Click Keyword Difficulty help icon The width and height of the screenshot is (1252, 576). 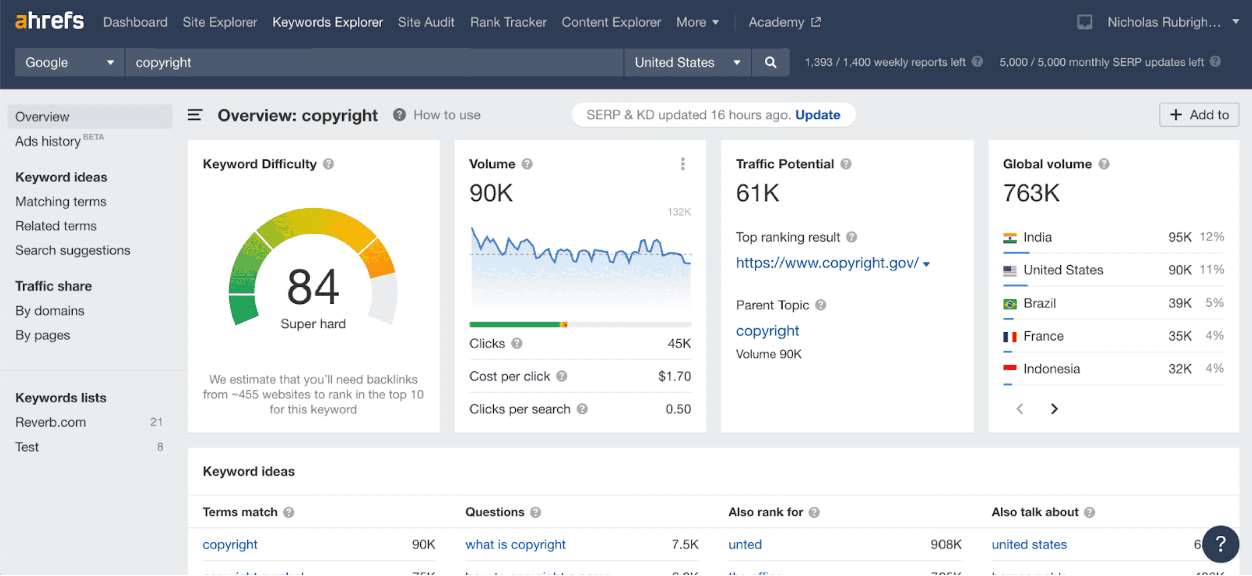click(x=328, y=164)
